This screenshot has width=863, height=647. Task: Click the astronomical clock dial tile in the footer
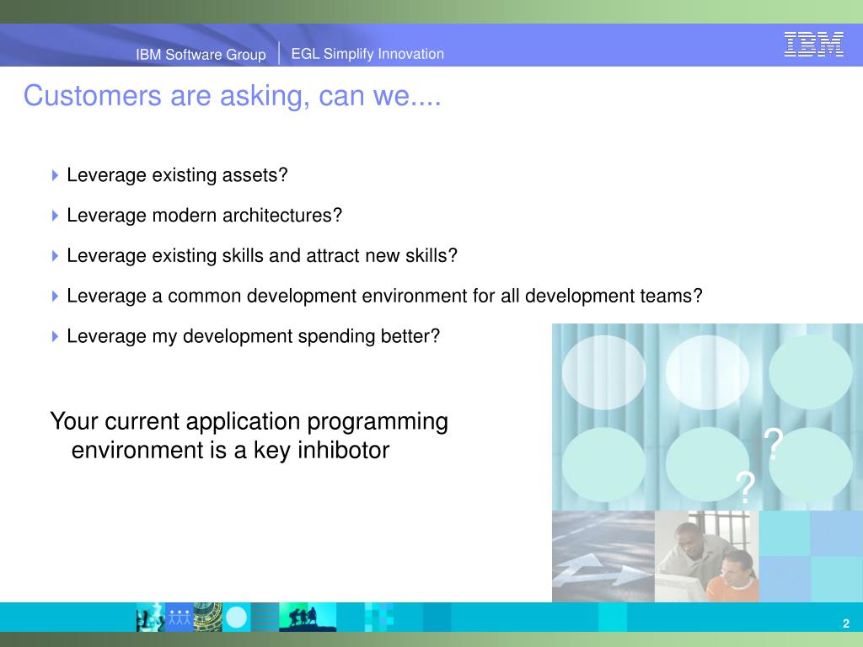207,617
